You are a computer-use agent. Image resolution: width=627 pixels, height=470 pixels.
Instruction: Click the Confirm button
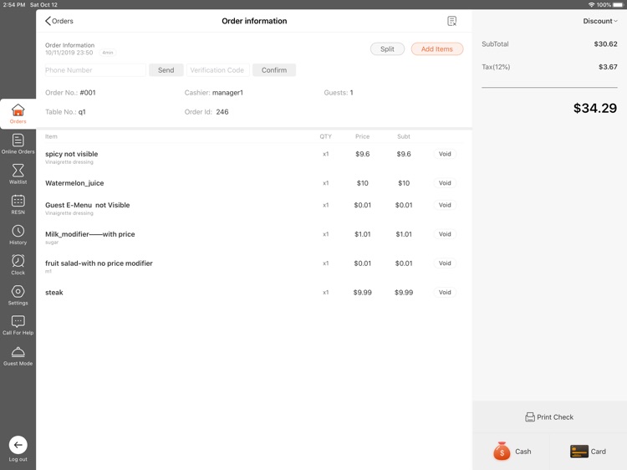coord(274,70)
